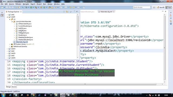173x97 pixels.
Task: Select Lab10A.java in Package Explorer
Action: point(22,28)
